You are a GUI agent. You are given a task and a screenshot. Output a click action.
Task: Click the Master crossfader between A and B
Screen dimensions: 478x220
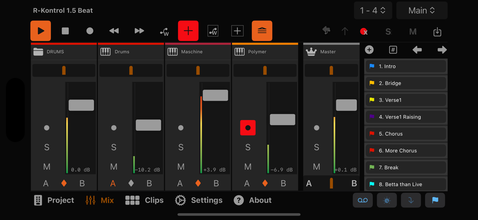point(331,183)
